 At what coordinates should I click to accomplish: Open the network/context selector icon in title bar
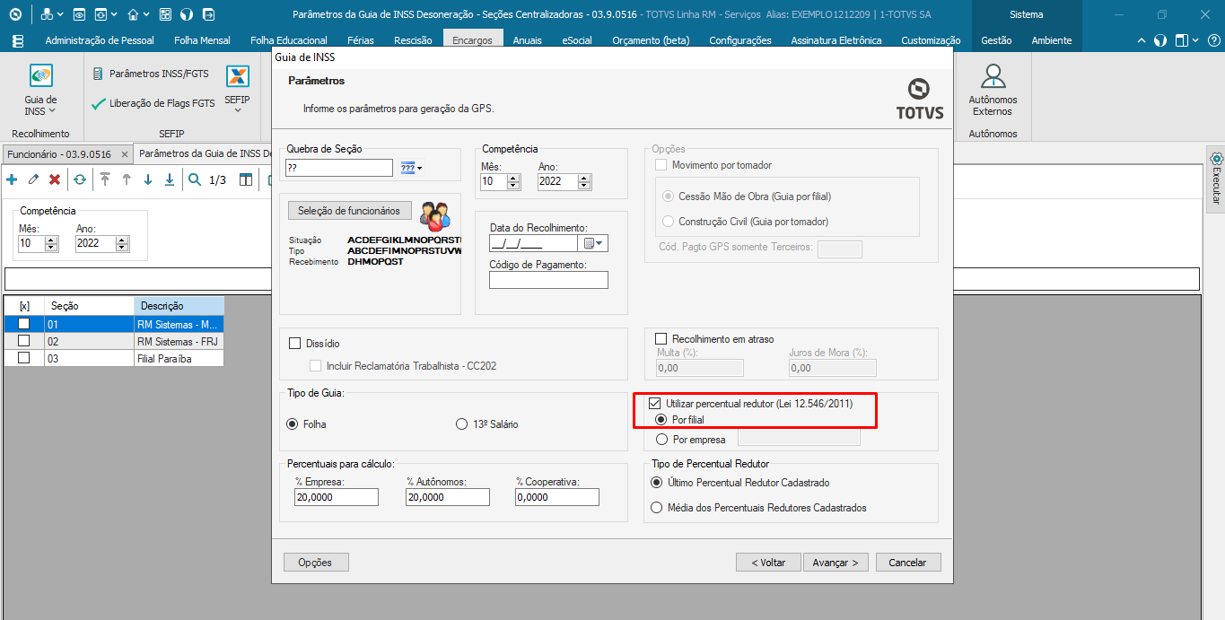click(47, 14)
